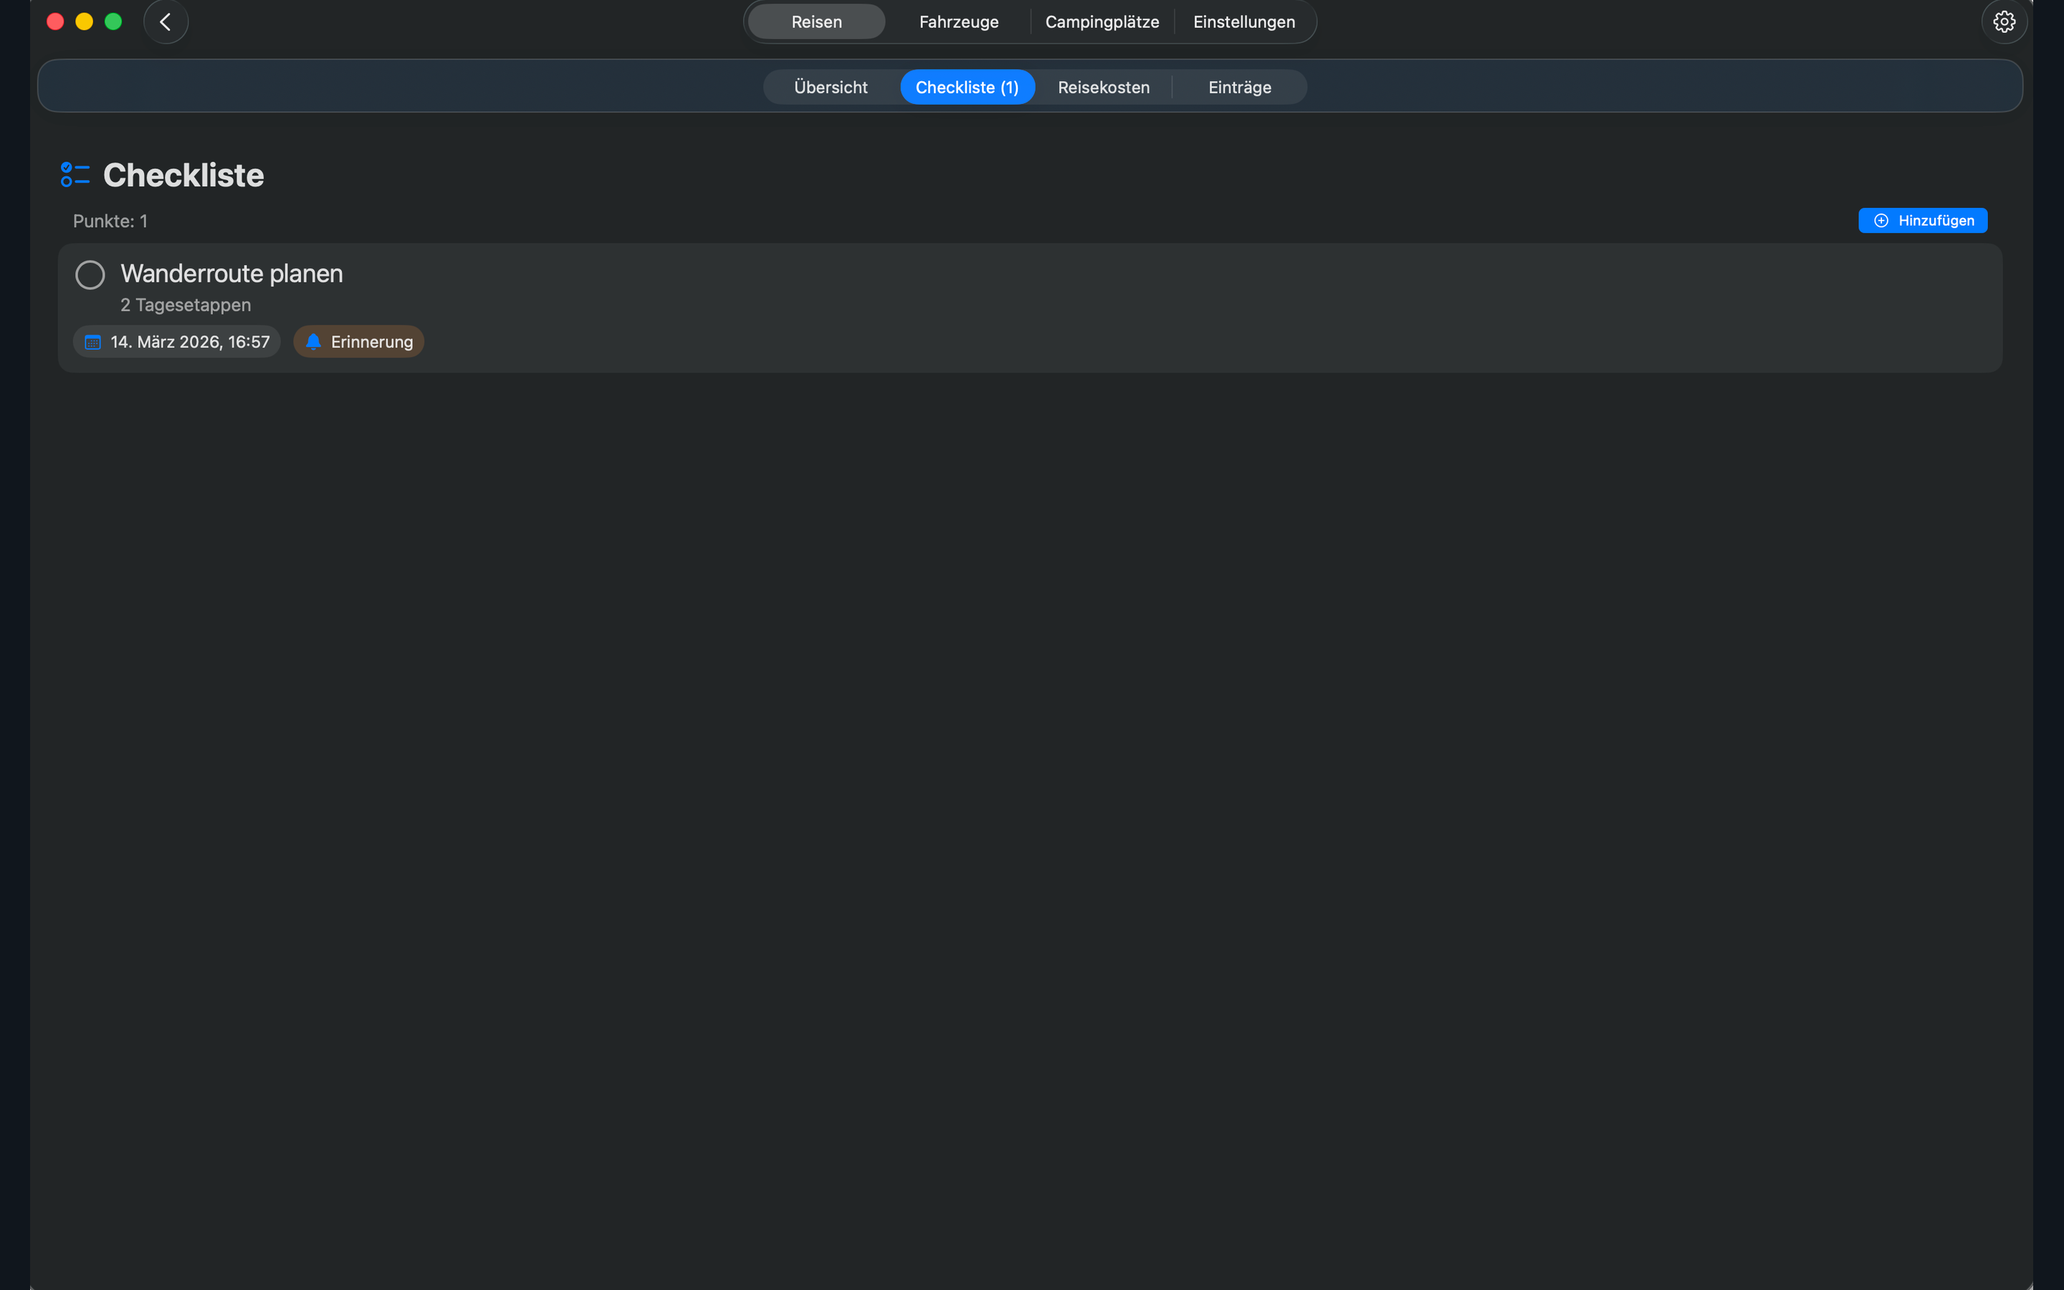Go back with the chevron arrow button
The width and height of the screenshot is (2064, 1290).
click(166, 22)
